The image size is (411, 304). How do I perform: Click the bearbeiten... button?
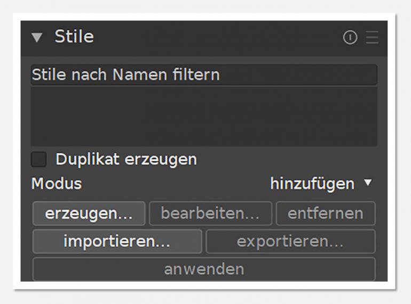point(210,213)
